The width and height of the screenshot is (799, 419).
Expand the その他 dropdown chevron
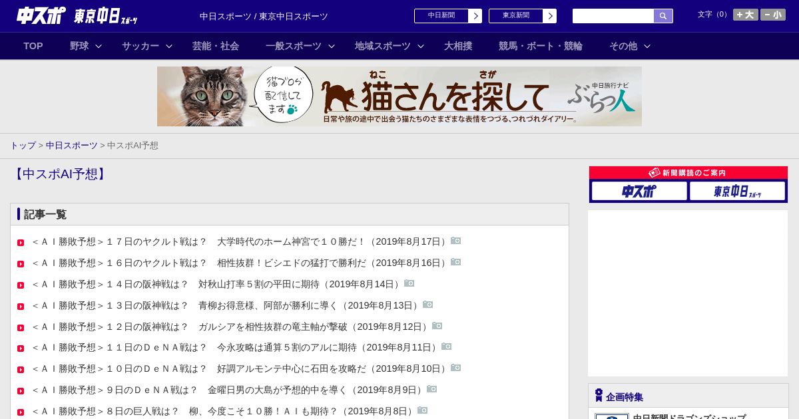(647, 46)
